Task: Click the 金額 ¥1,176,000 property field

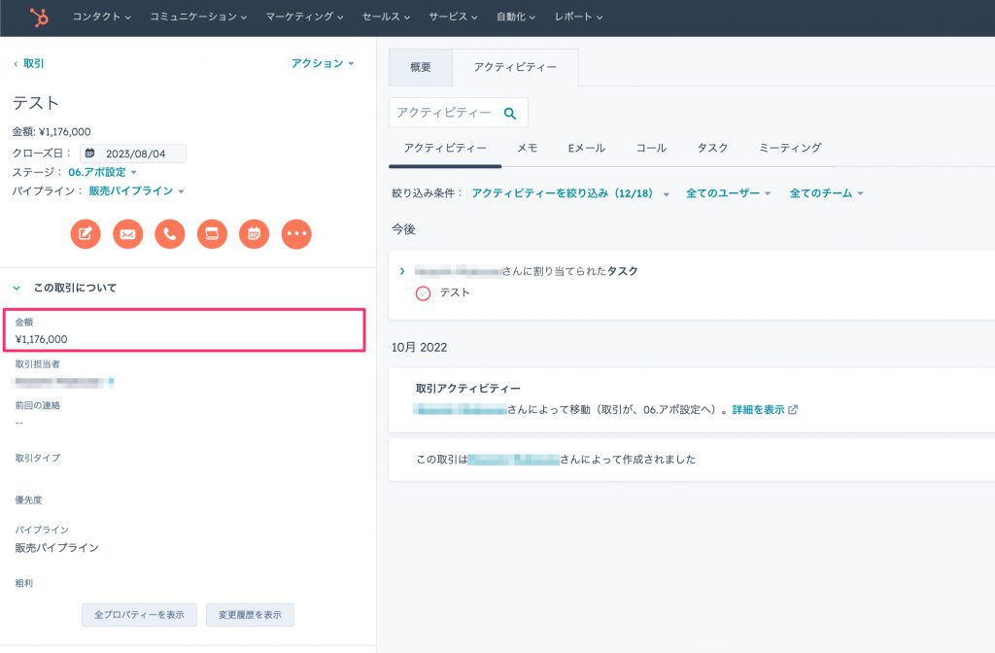Action: pos(184,330)
